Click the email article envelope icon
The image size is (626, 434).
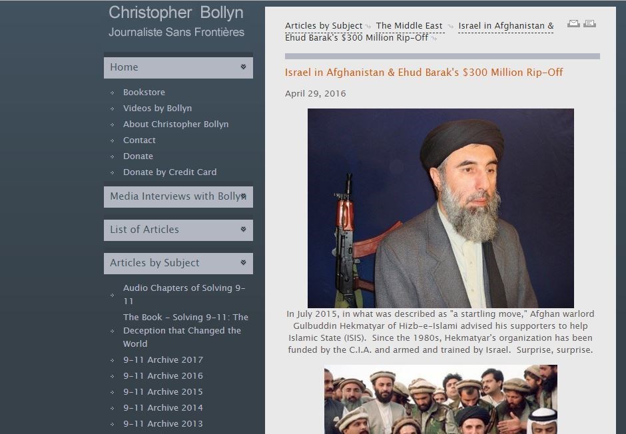tap(573, 23)
